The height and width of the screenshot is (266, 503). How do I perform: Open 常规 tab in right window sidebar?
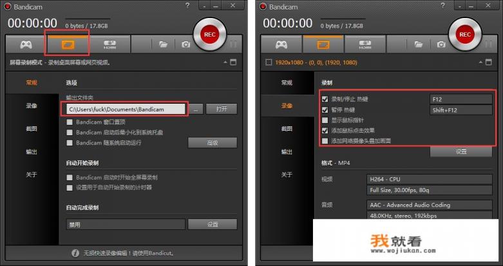click(287, 83)
